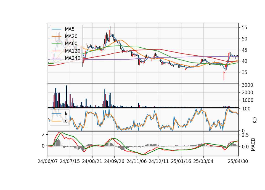Image resolution: width=265 pixels, height=190 pixels.
Task: Click the green MA60 legend line sample
Action: (56, 44)
